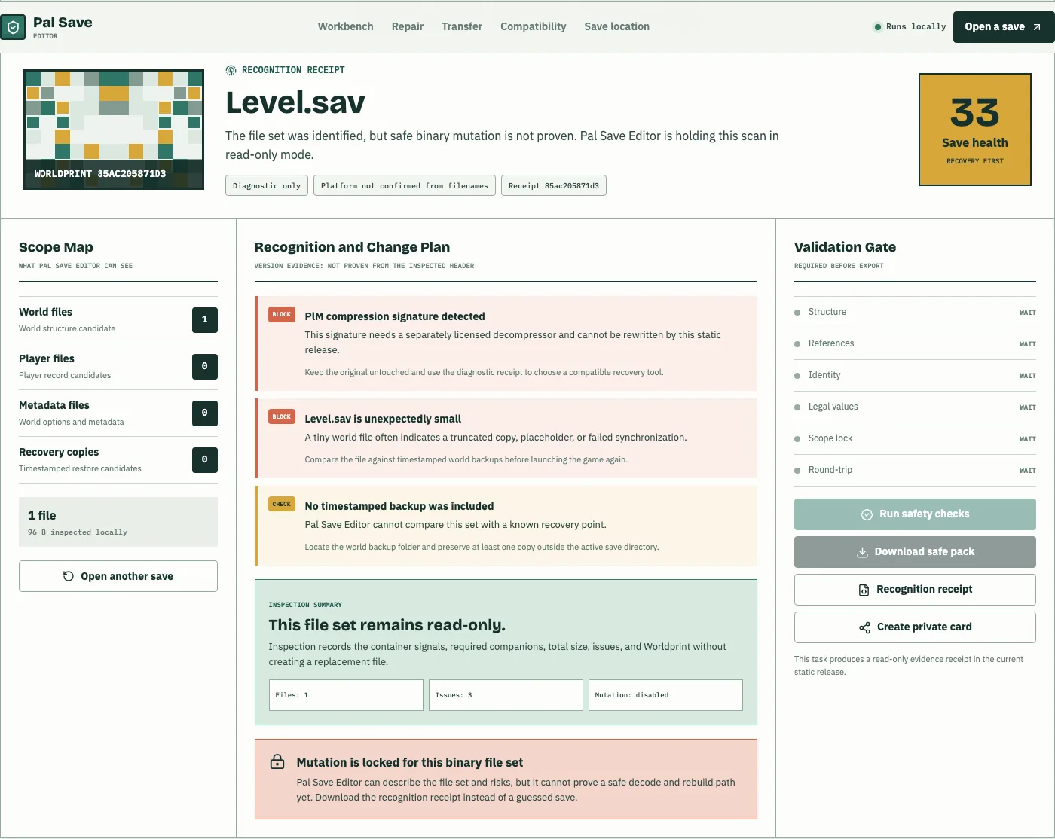Click the checkmark icon on Run safety checks

867,514
